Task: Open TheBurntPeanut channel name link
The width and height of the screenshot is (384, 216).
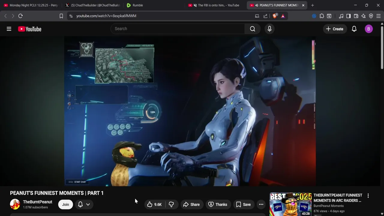Action: tap(37, 202)
